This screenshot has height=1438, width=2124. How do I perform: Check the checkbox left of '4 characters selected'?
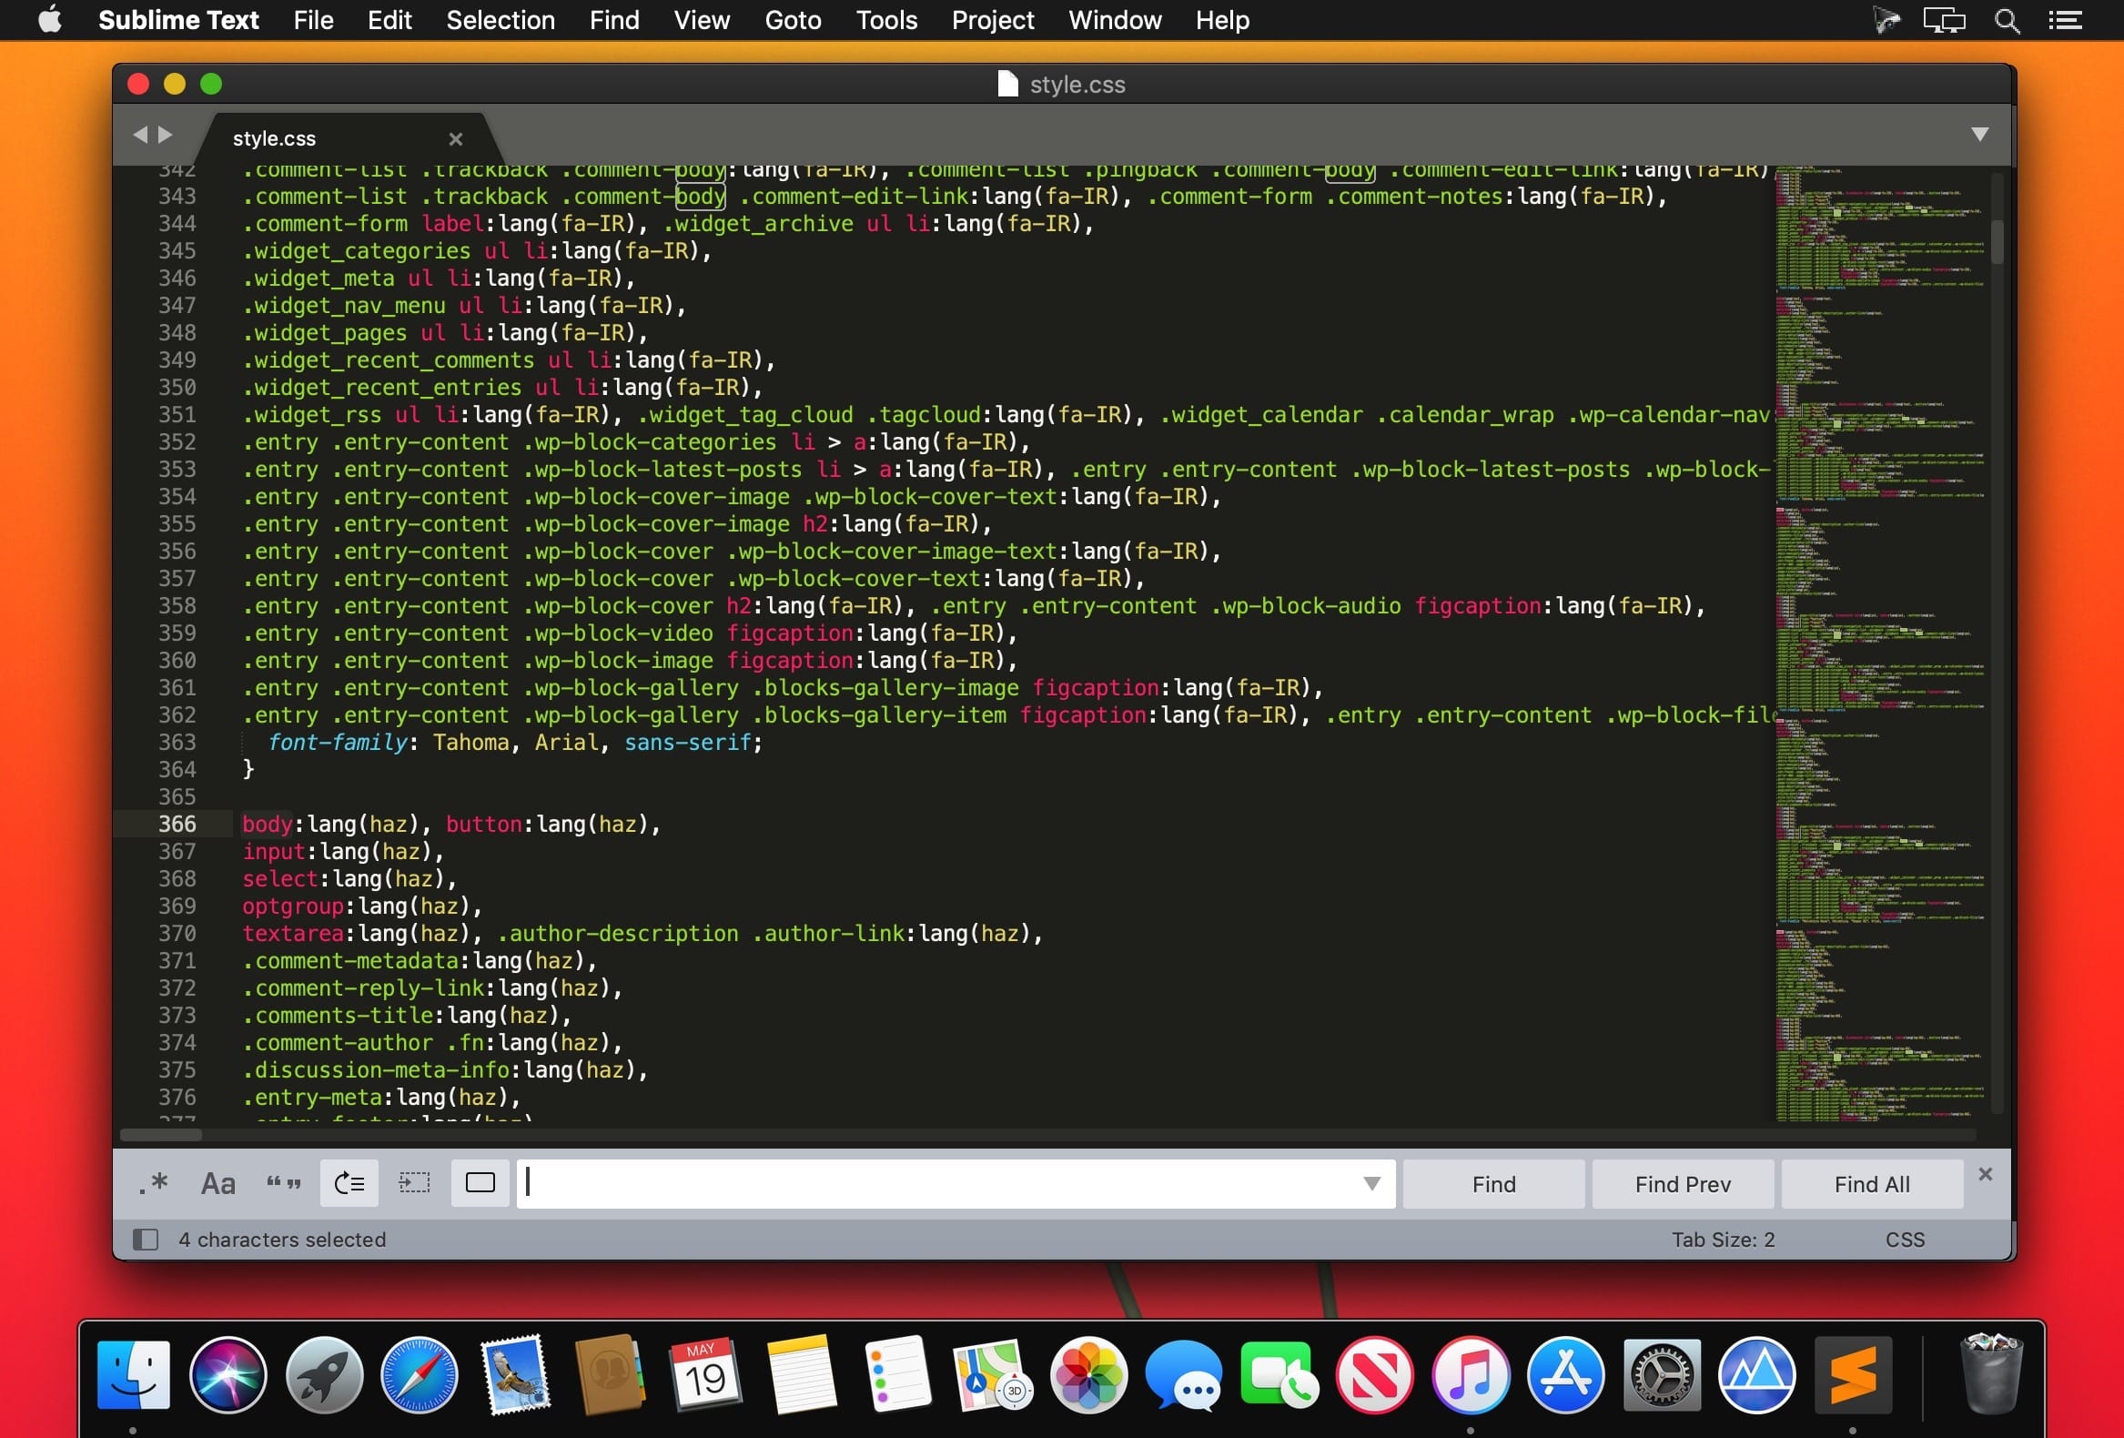(x=146, y=1238)
